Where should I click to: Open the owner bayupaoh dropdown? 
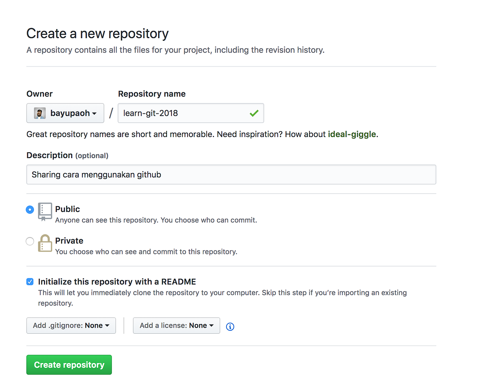pyautogui.click(x=65, y=113)
